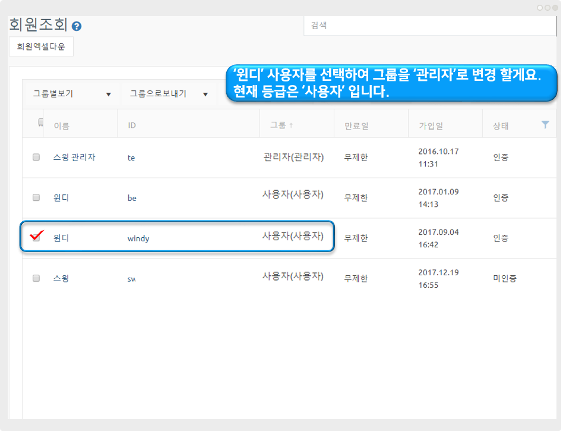
Task: Click the 검색 search input field
Action: click(429, 26)
